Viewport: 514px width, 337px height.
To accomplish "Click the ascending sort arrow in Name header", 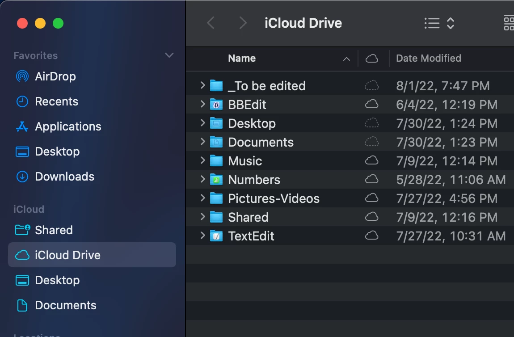I will click(x=346, y=59).
